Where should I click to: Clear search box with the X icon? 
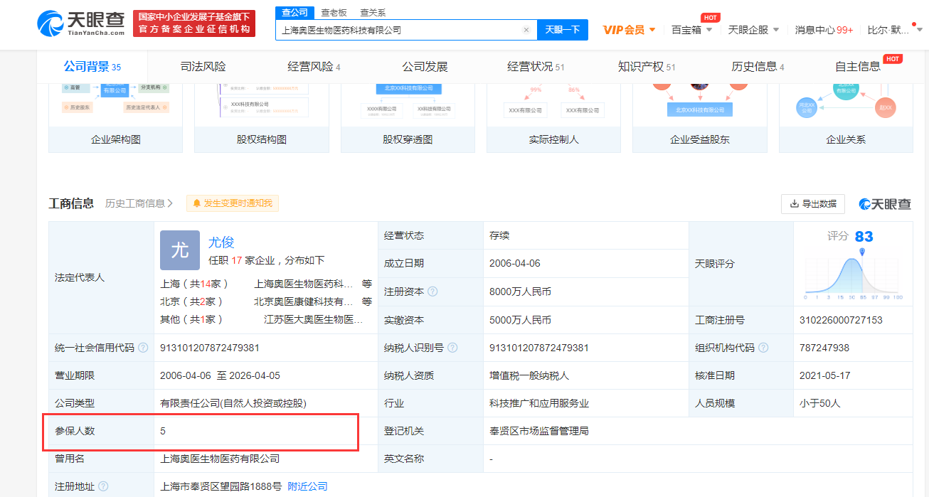point(526,30)
